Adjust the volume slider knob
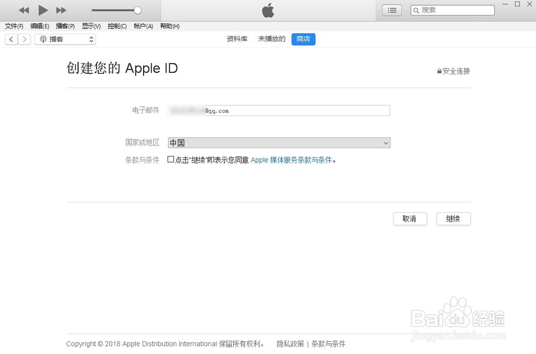536x354 pixels. (x=137, y=10)
